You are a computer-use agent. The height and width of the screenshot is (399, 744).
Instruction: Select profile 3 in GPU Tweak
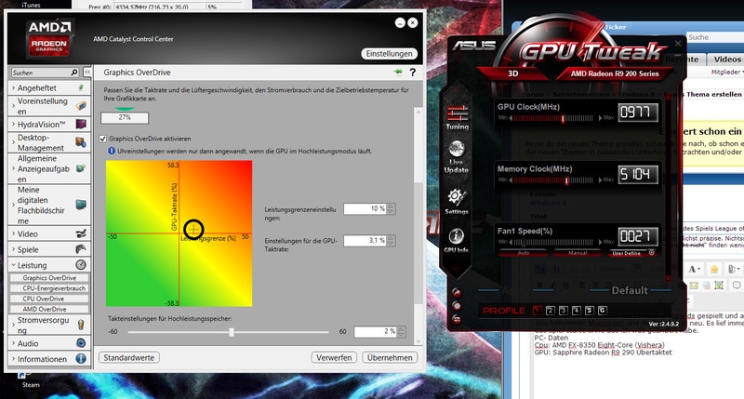564,311
